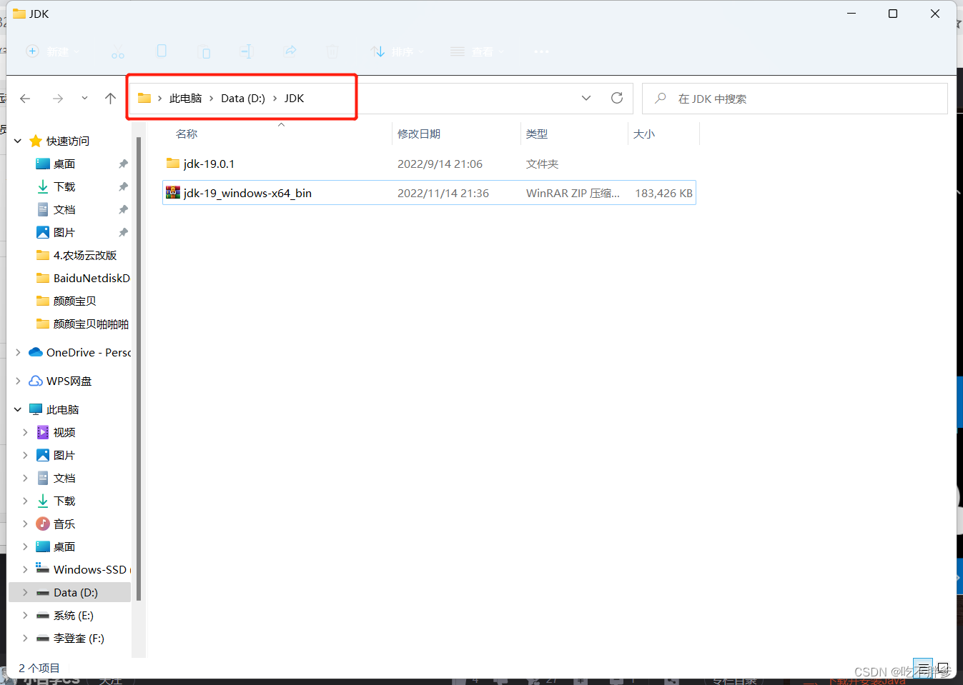Expand 视频 under 此电脑

tap(25, 432)
